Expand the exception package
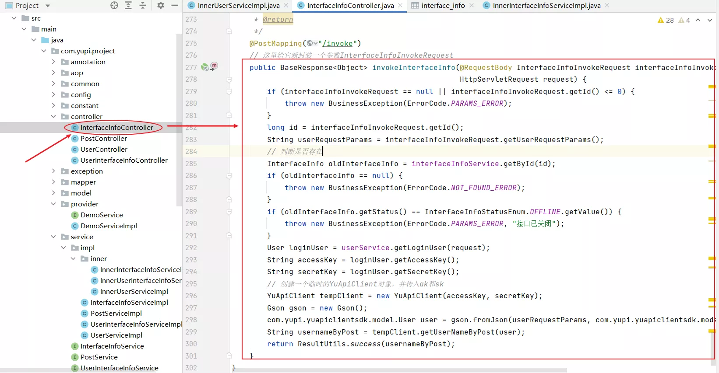719x373 pixels. click(53, 171)
